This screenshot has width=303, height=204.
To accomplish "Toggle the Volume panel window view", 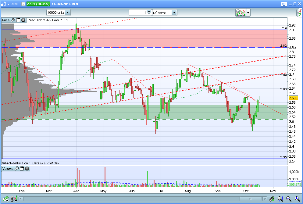I will 22,169.
